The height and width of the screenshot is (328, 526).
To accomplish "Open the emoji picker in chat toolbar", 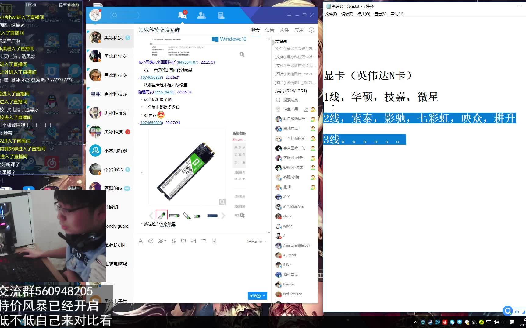I will (151, 241).
